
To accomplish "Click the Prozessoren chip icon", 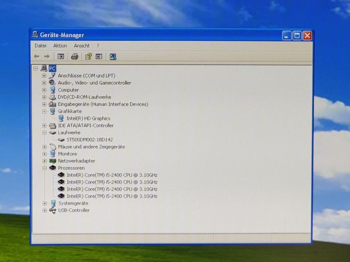I will (x=52, y=168).
